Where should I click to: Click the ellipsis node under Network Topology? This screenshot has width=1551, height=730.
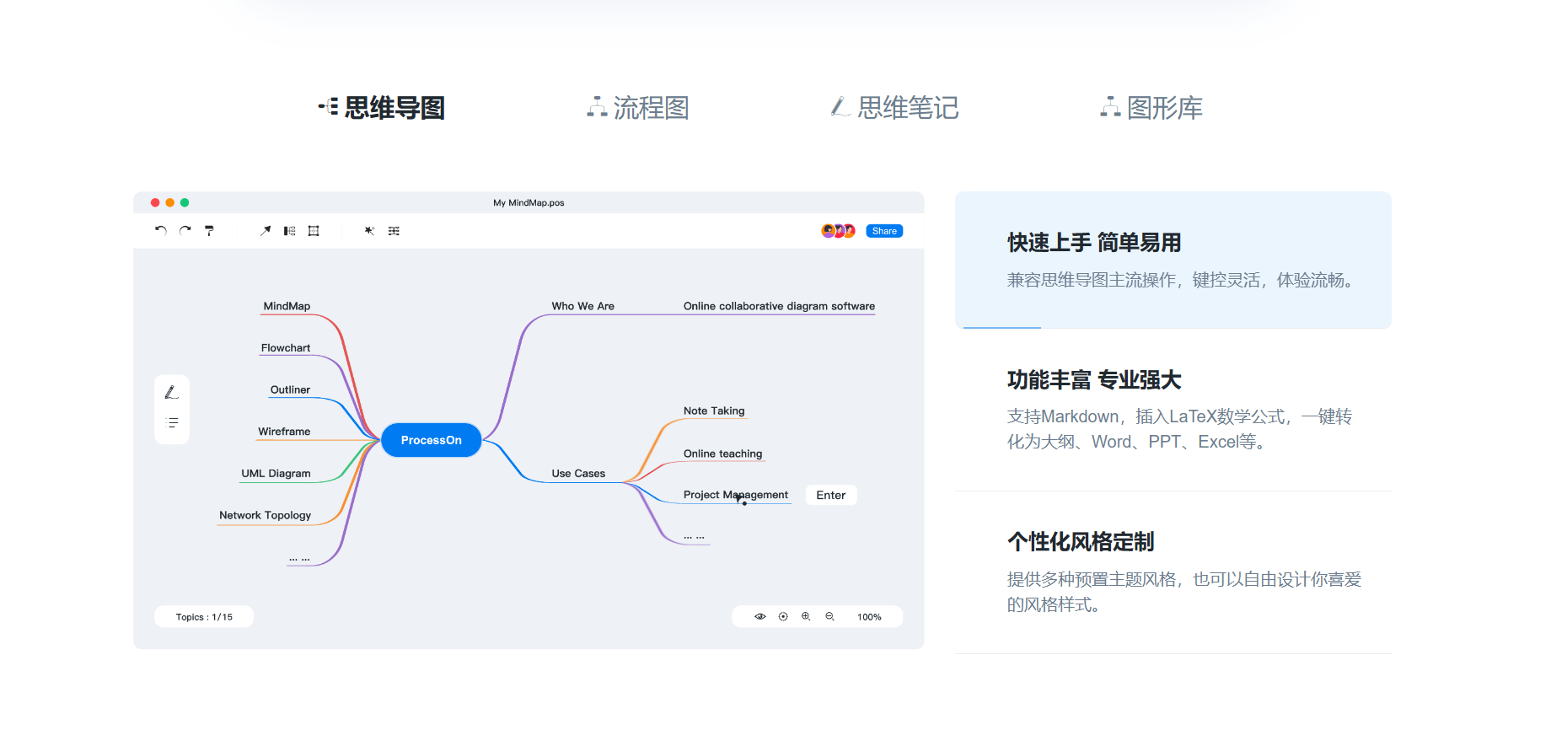pos(299,558)
